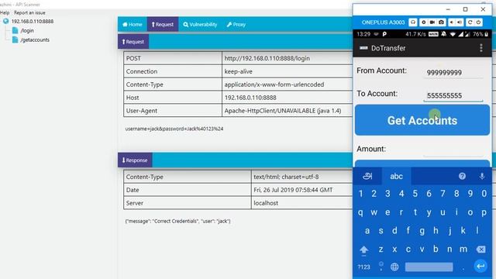Click the file icon next to /getaccounts
This screenshot has width=496, height=279.
(15, 40)
